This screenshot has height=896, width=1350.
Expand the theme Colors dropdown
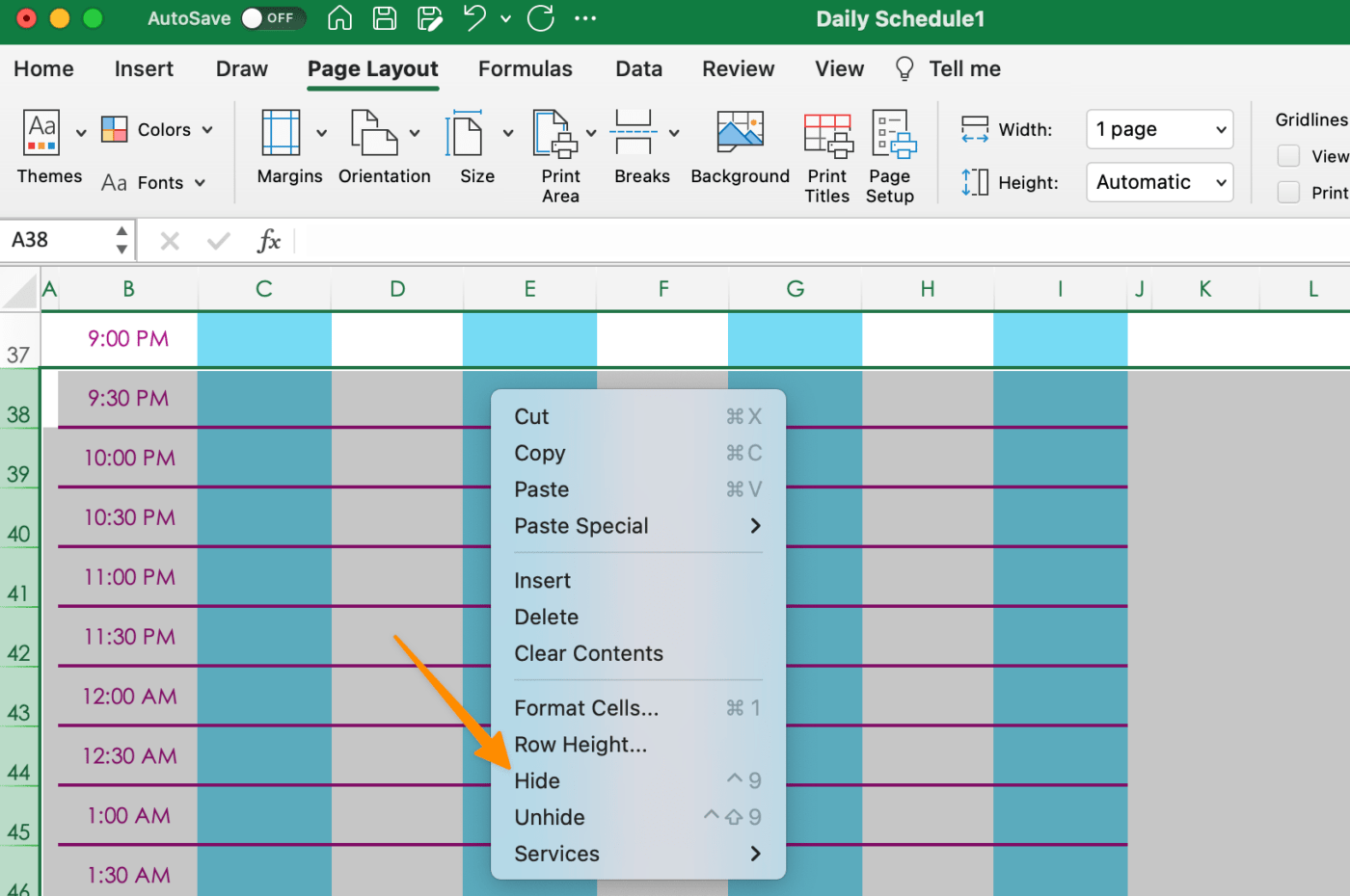tap(157, 130)
